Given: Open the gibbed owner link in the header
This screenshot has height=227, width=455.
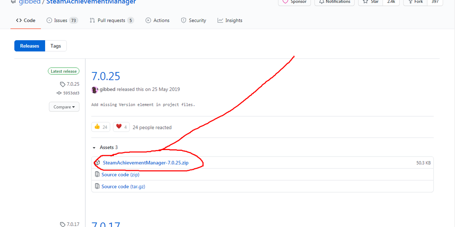Looking at the screenshot, I should [30, 2].
